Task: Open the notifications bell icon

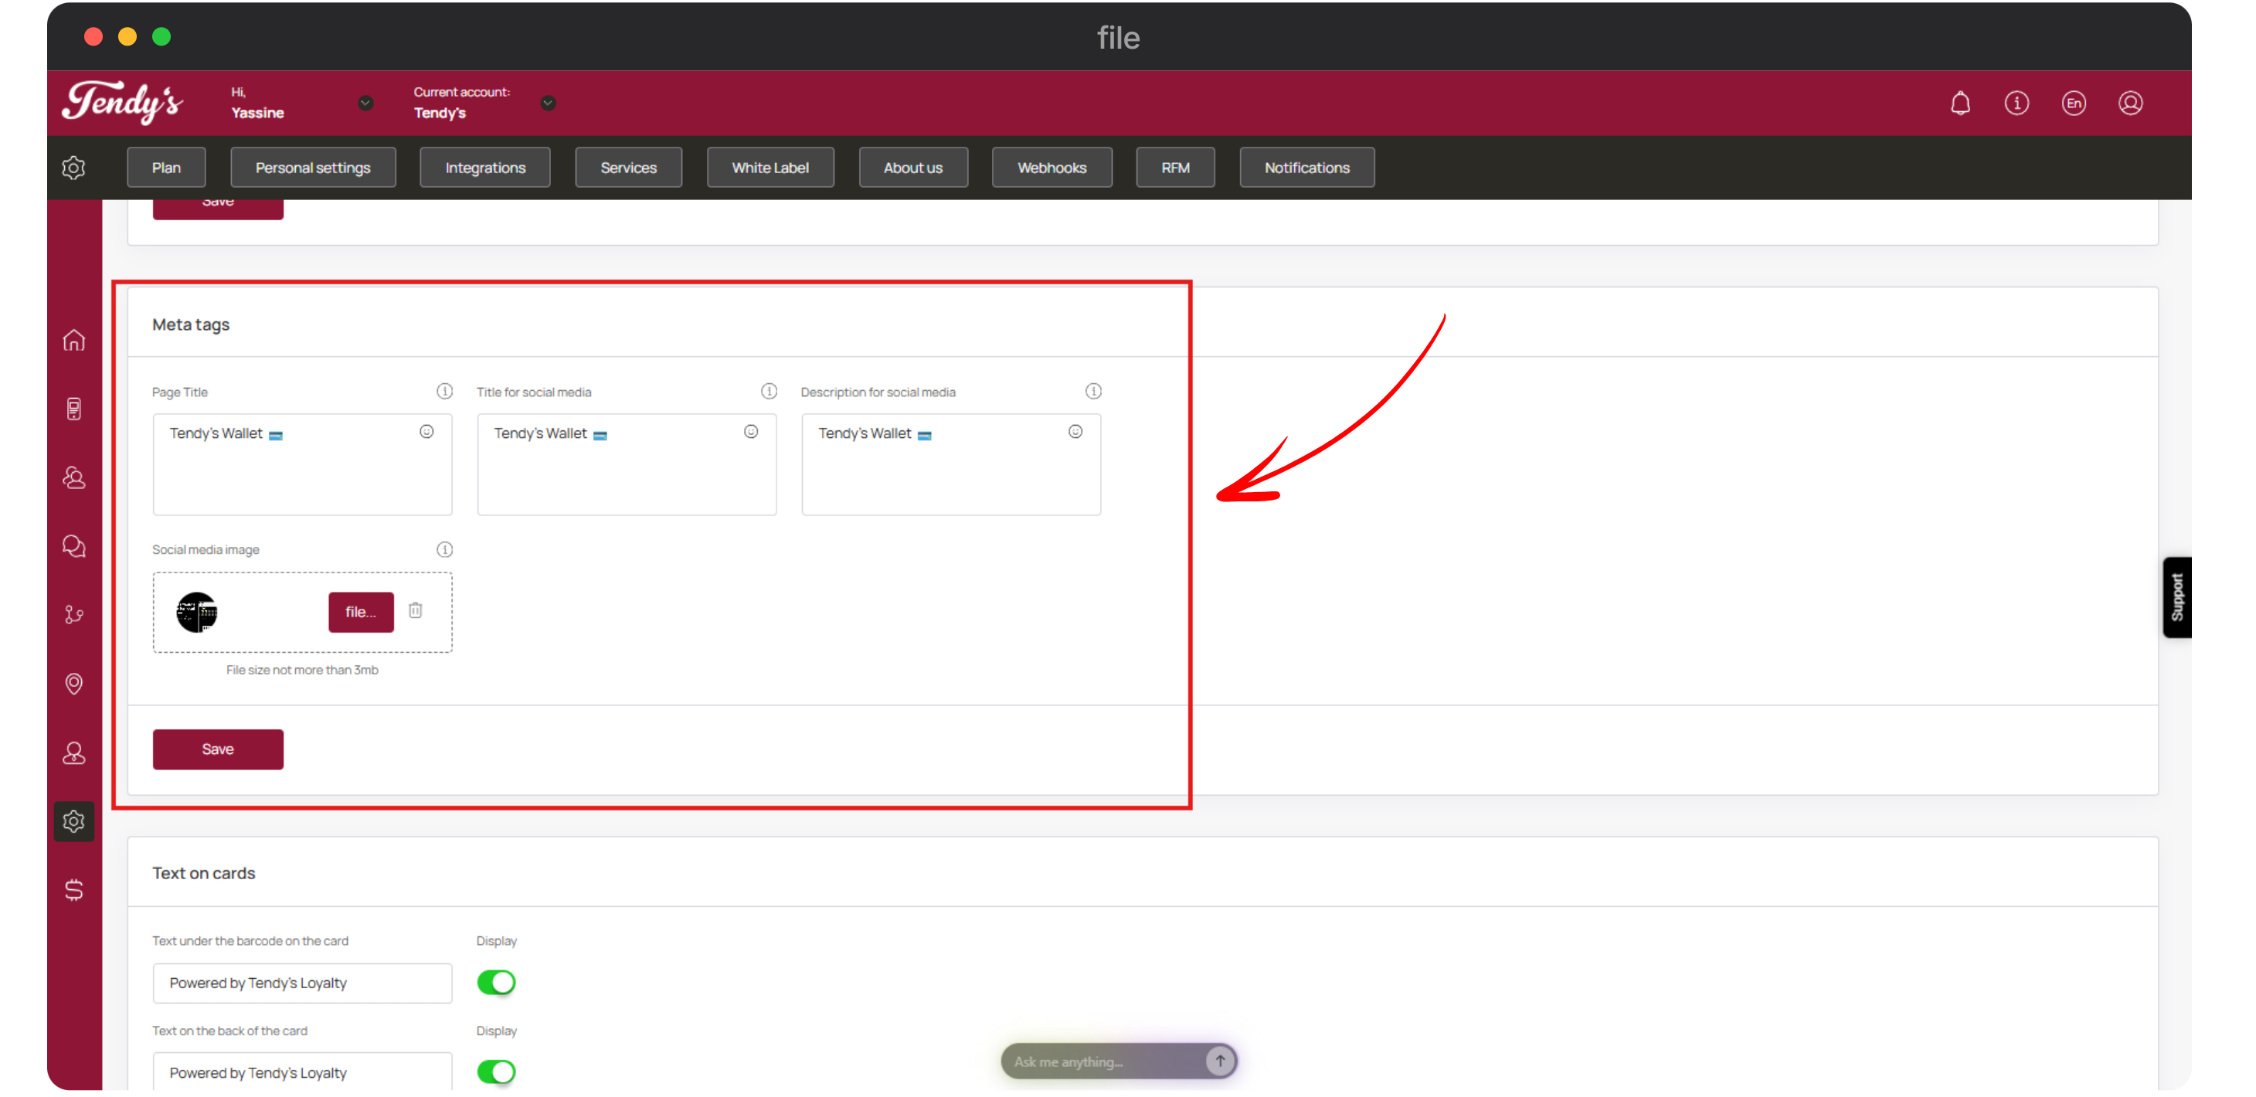Action: click(x=1960, y=104)
